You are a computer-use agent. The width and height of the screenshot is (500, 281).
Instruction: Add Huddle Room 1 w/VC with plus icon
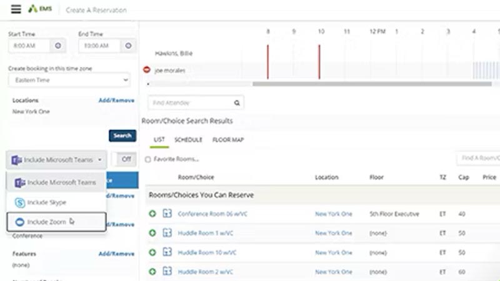[152, 233]
